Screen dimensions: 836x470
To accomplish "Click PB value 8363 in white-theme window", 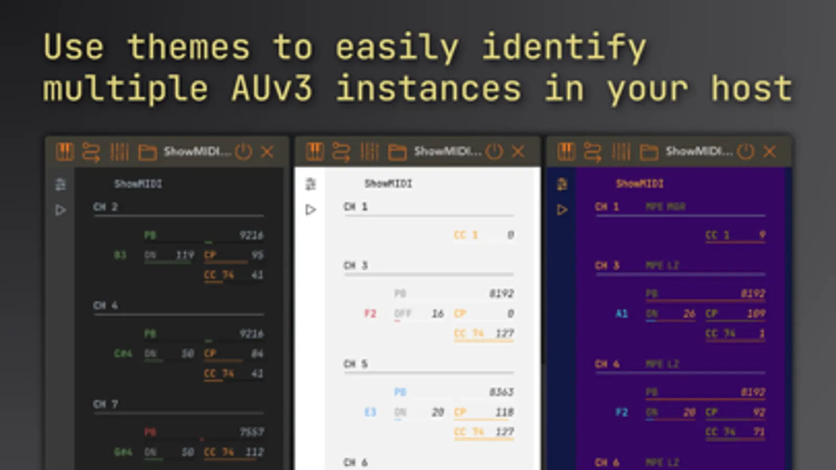I will click(501, 392).
